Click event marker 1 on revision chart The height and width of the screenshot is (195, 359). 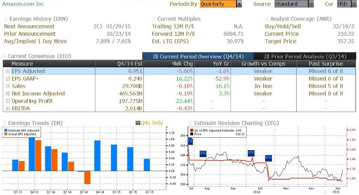pyautogui.click(x=190, y=141)
